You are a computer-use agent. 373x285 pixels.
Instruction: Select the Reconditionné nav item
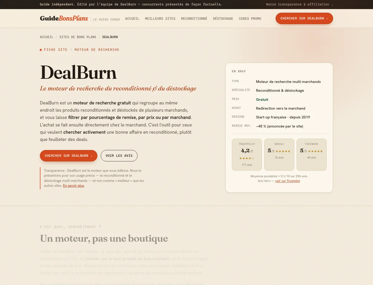click(194, 19)
